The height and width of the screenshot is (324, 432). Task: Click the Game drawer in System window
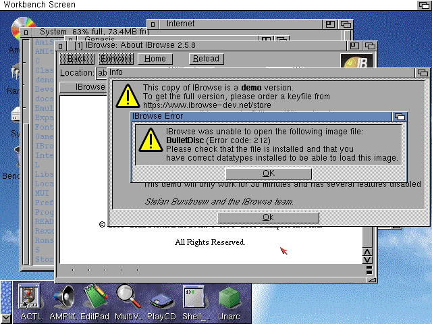point(44,136)
